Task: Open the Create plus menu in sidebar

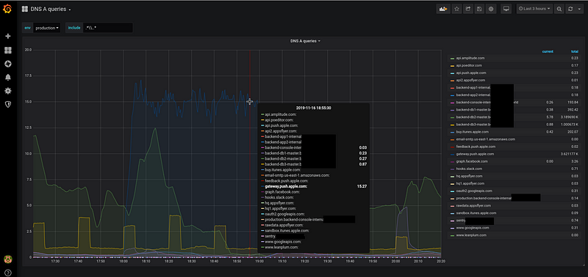Action: (x=8, y=36)
